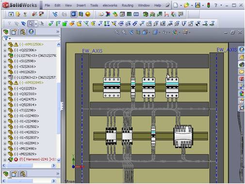Image resolution: width=245 pixels, height=184 pixels.
Task: Open the Edit menu
Action: coord(57,5)
